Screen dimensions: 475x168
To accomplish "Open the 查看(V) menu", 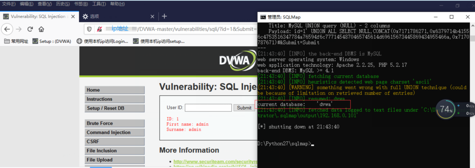I will click(x=44, y=4).
